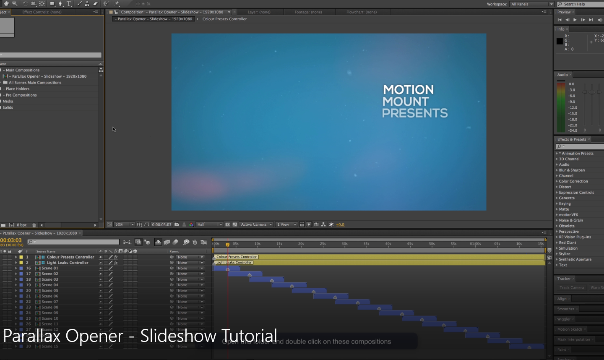This screenshot has width=604, height=360.
Task: Expand the Color Correction effects category
Action: pos(573,181)
